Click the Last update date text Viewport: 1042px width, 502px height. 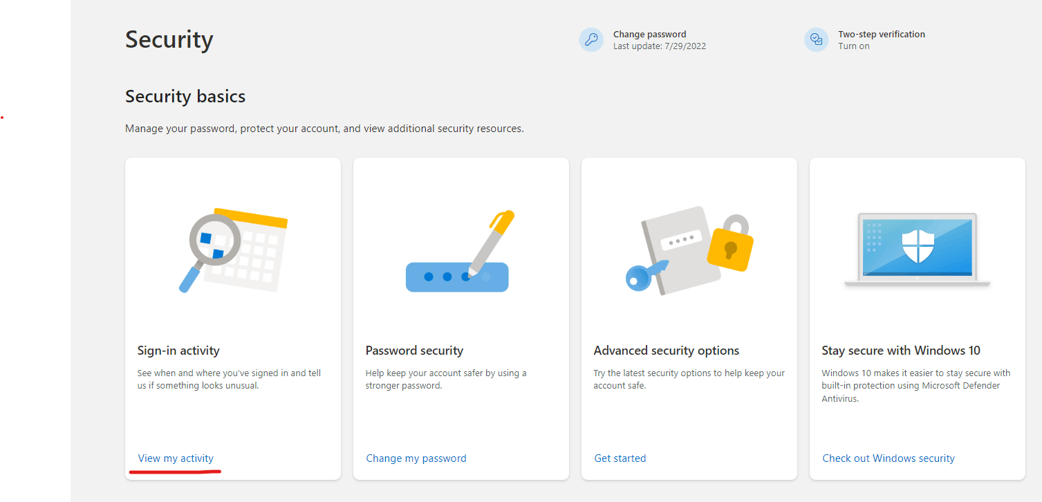pyautogui.click(x=660, y=46)
